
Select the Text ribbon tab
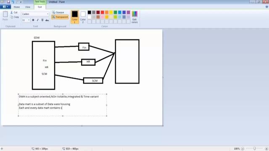pos(40,7)
